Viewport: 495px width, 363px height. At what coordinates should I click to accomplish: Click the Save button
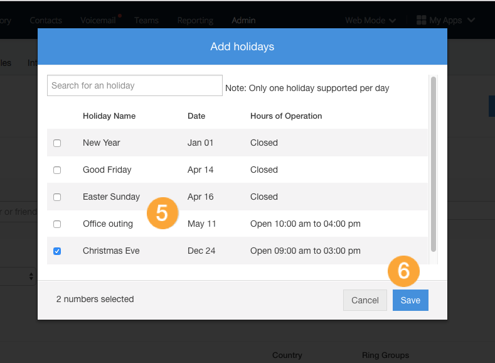pos(410,300)
